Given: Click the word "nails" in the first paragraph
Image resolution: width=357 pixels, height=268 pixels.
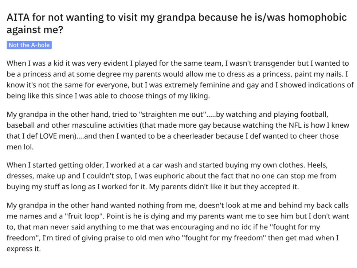Looking at the screenshot, I should 334,74.
